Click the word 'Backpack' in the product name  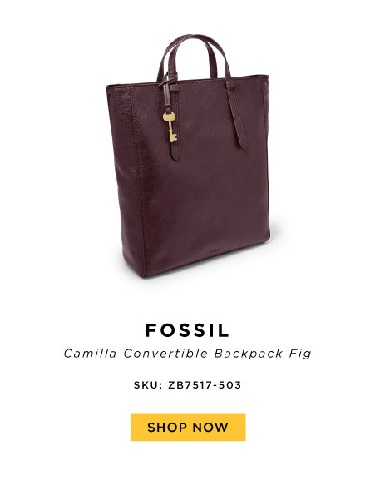click(x=248, y=354)
